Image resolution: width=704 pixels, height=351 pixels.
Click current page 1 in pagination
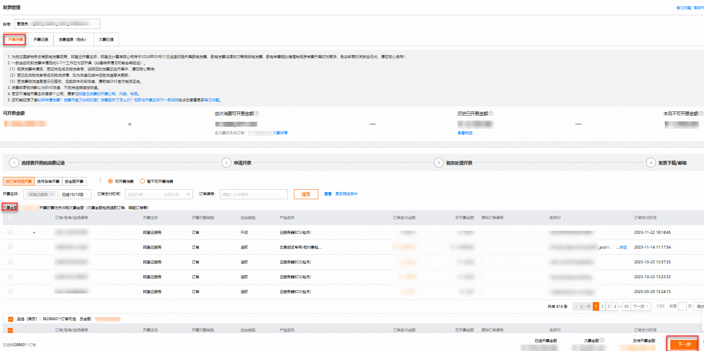pos(596,307)
